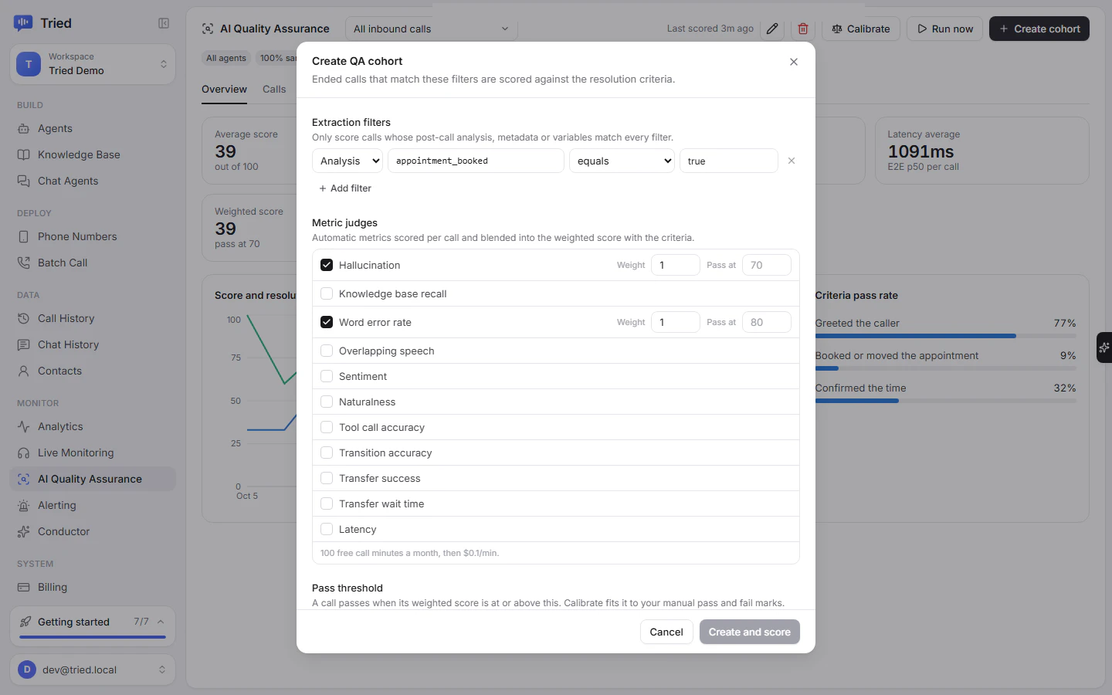Click Add filter link

tap(345, 188)
